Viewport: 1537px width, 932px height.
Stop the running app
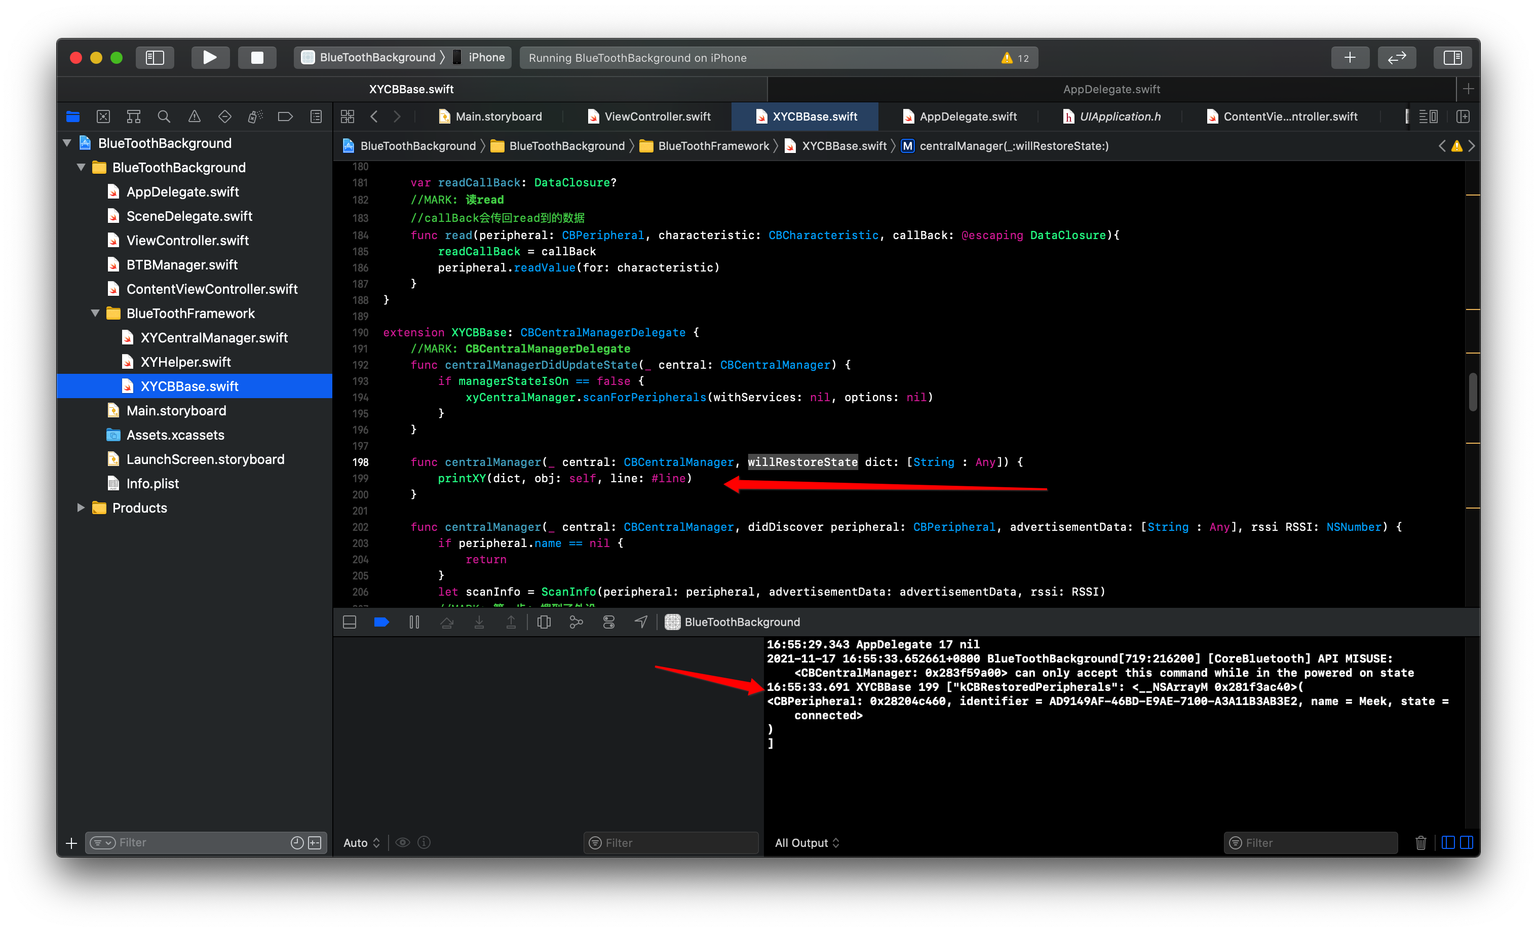257,57
